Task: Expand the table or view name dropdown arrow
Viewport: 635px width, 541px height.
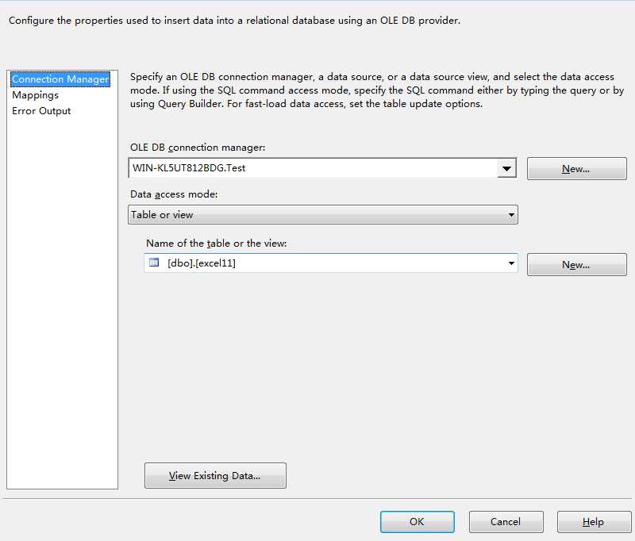Action: point(511,263)
